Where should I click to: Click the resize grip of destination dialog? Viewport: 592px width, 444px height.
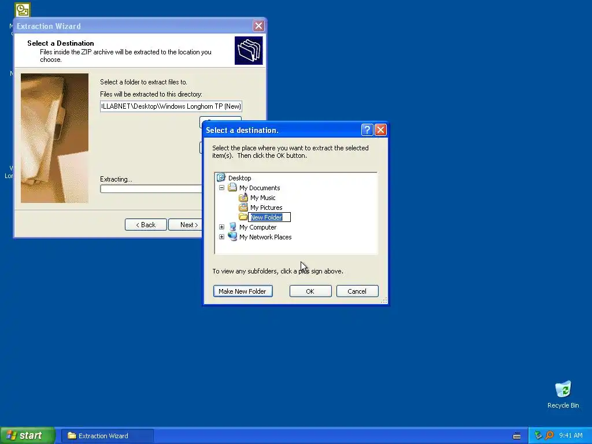(x=384, y=301)
